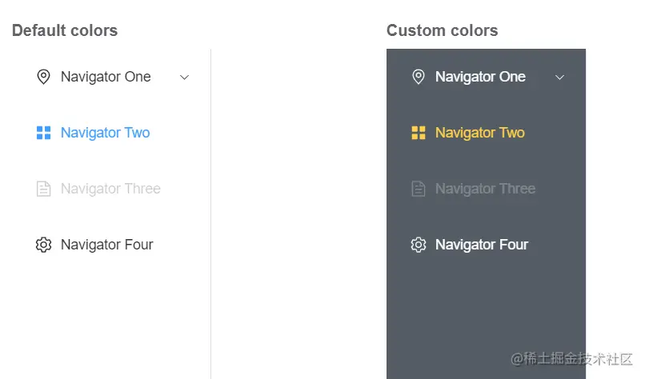Open Navigator One label in default menu
This screenshot has height=379, width=645.
pyautogui.click(x=106, y=77)
